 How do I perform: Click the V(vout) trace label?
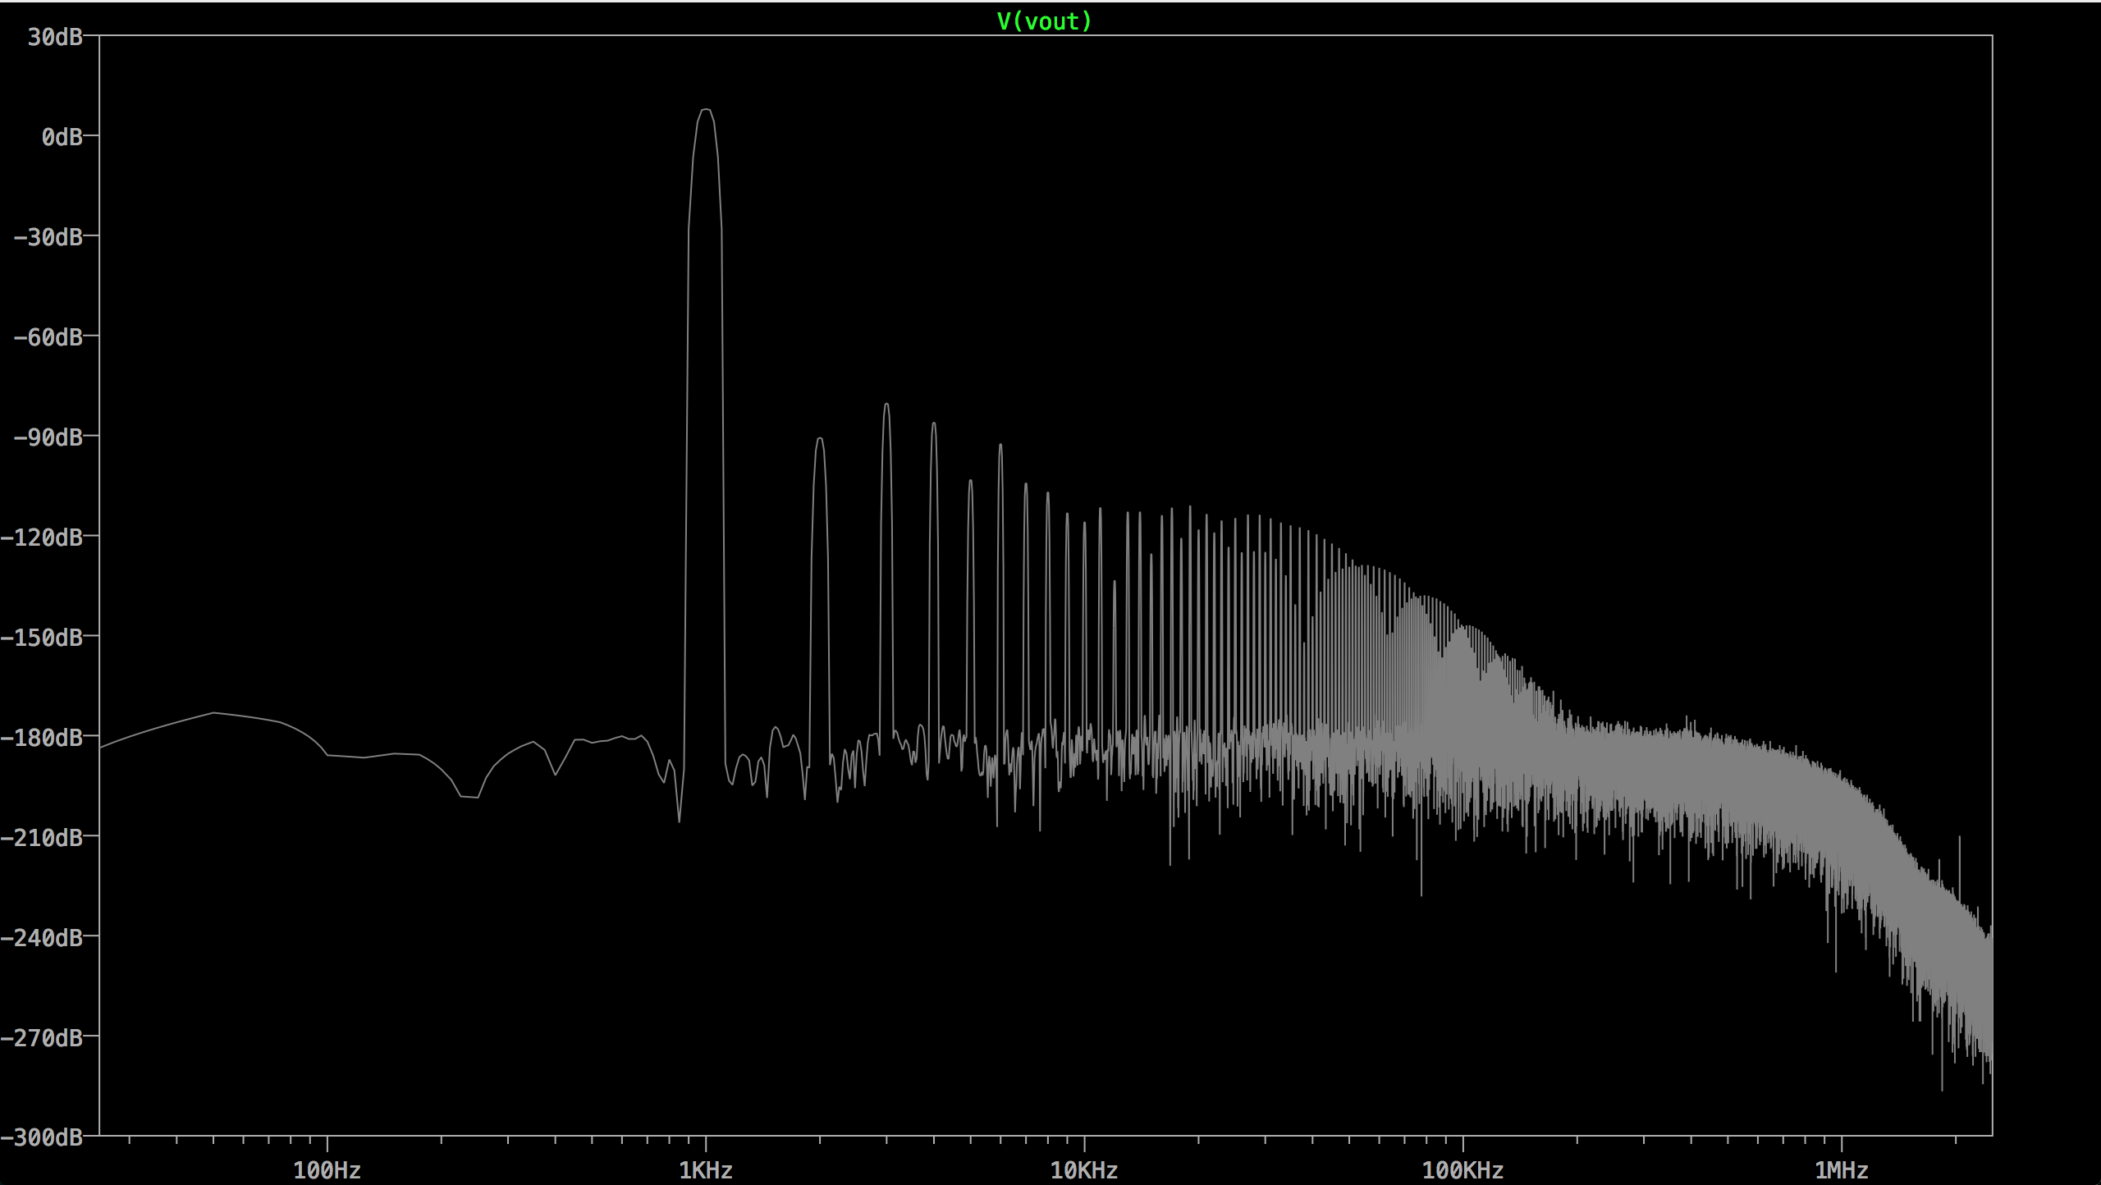(x=1044, y=21)
